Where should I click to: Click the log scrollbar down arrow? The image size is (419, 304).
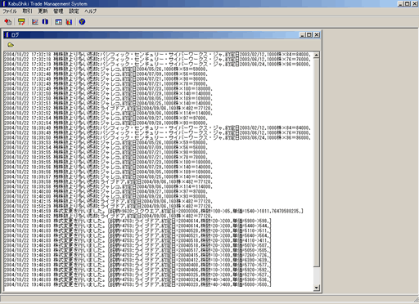317,288
